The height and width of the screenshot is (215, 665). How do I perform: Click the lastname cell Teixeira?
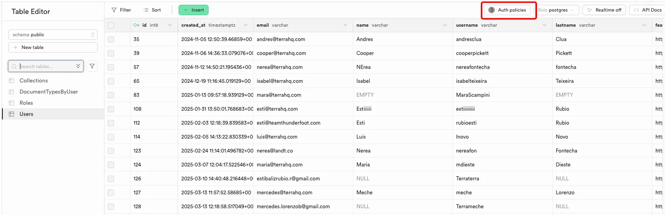602,81
